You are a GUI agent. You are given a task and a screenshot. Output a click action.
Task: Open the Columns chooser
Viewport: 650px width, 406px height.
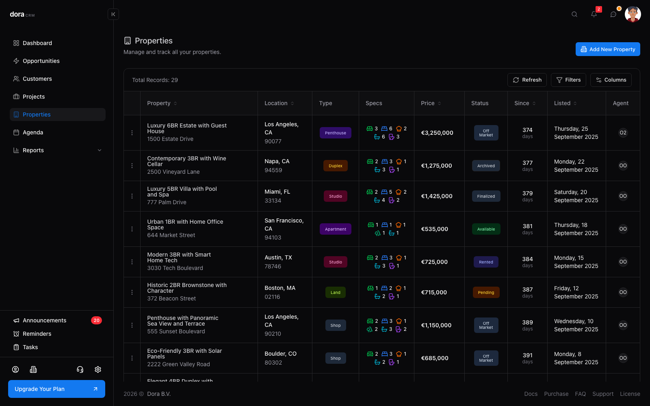[611, 80]
